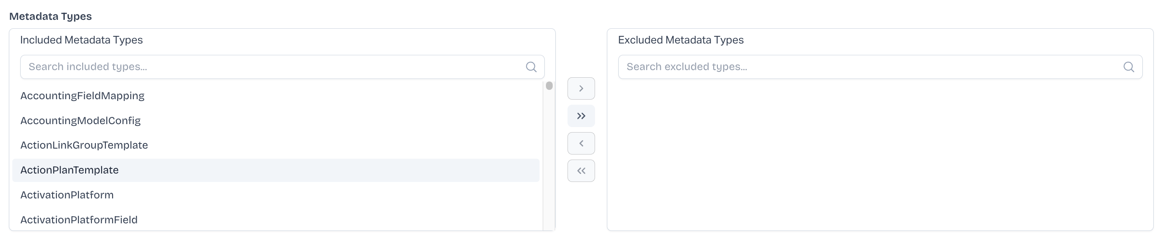Select the highlighted ActionPlanTemplate item
This screenshot has width=1163, height=244.
click(x=69, y=170)
